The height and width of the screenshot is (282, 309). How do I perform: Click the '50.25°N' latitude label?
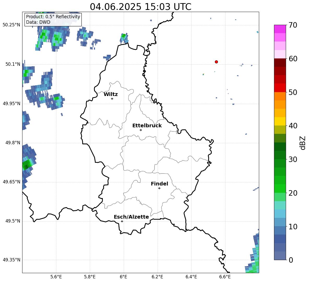11,25
